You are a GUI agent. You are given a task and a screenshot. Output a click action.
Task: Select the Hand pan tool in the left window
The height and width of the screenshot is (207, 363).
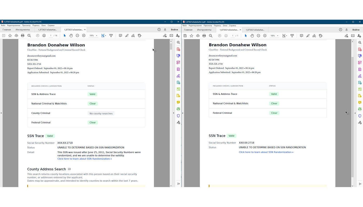71,36
